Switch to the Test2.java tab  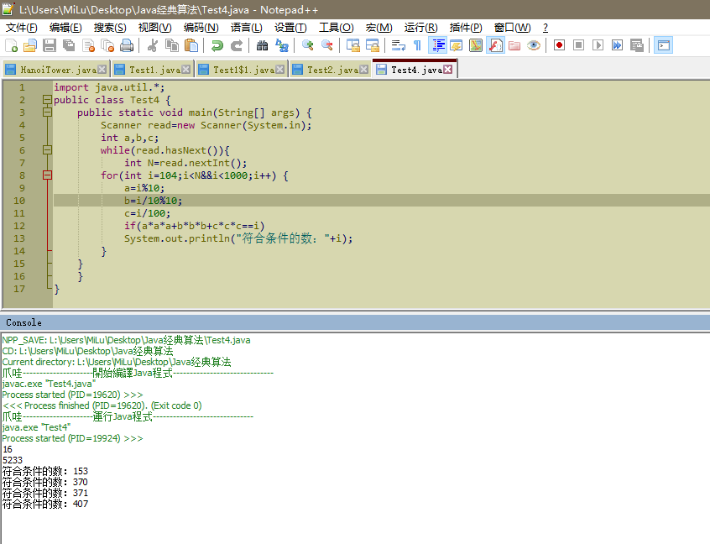(330, 70)
